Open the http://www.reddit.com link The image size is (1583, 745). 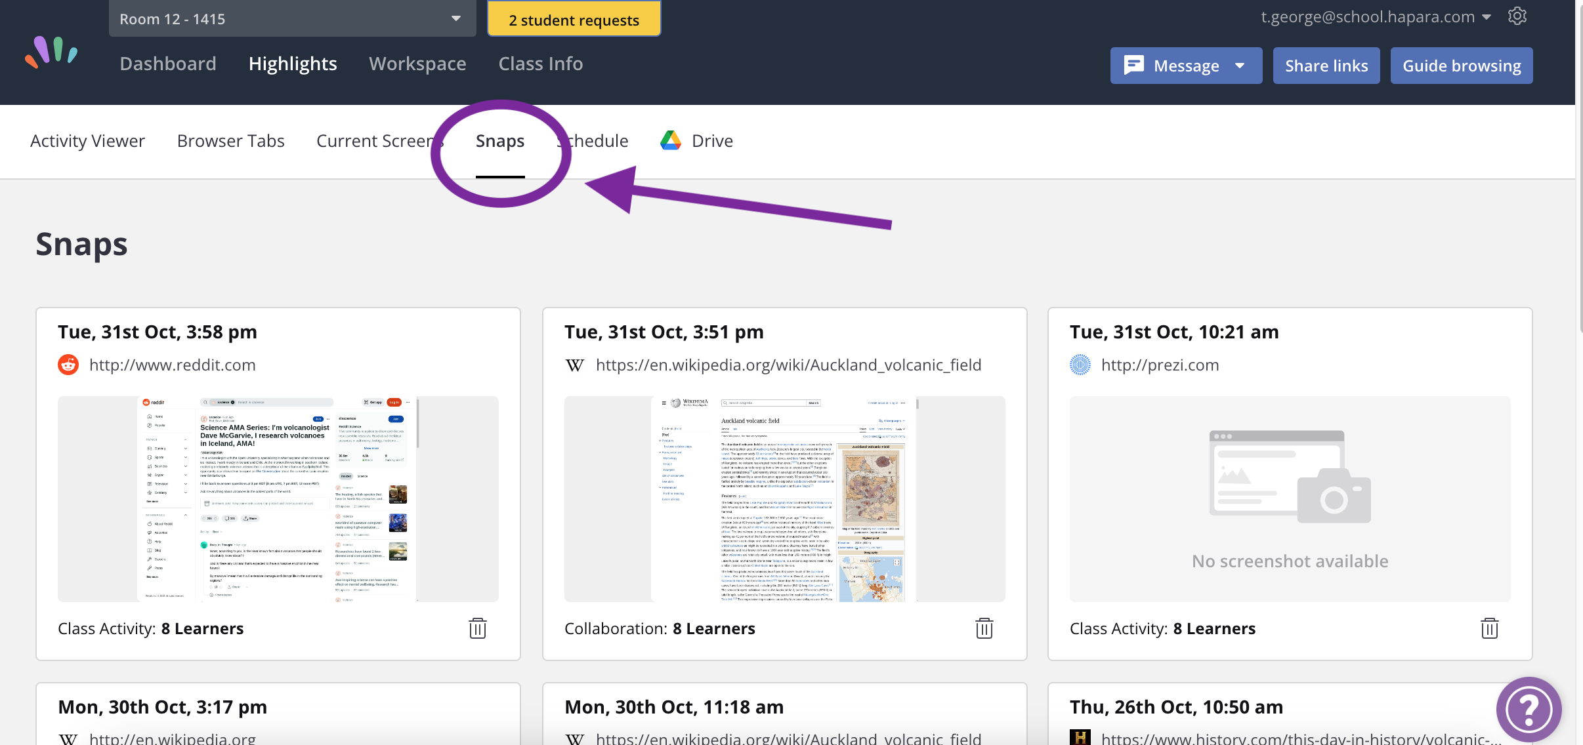point(173,365)
